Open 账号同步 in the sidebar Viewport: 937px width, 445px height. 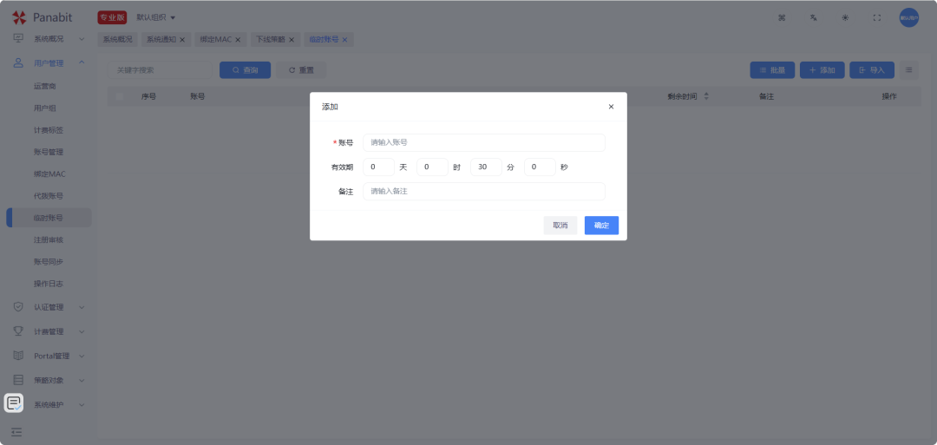pos(49,262)
